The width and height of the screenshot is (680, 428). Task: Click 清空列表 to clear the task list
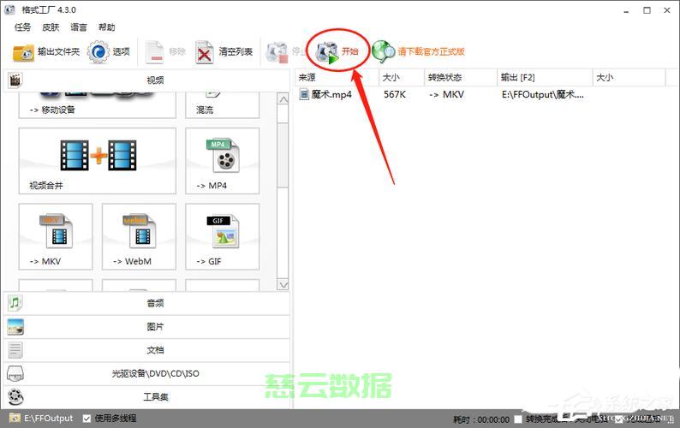[224, 52]
